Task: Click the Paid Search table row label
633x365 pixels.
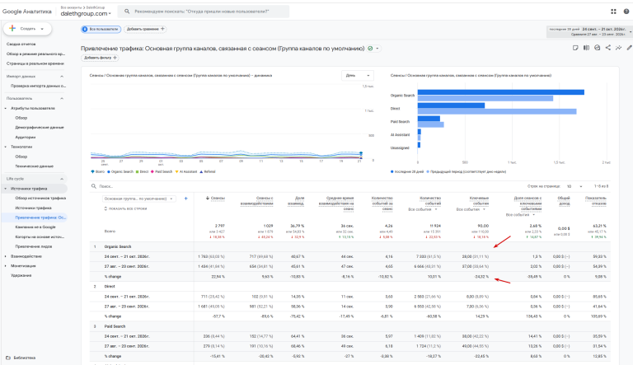Action: [115, 326]
